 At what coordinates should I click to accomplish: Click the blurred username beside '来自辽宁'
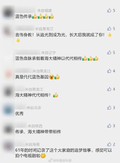(x=28, y=52)
